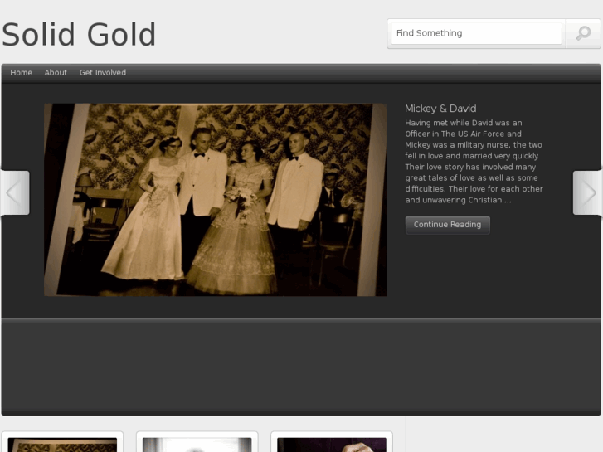Image resolution: width=603 pixels, height=452 pixels.
Task: Open the second post thumbnail below slider
Action: [x=197, y=445]
